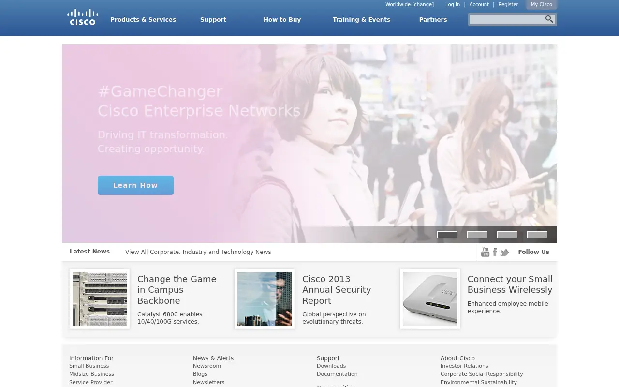Open Cisco's Twitter page icon
The height and width of the screenshot is (387, 619).
[504, 253]
